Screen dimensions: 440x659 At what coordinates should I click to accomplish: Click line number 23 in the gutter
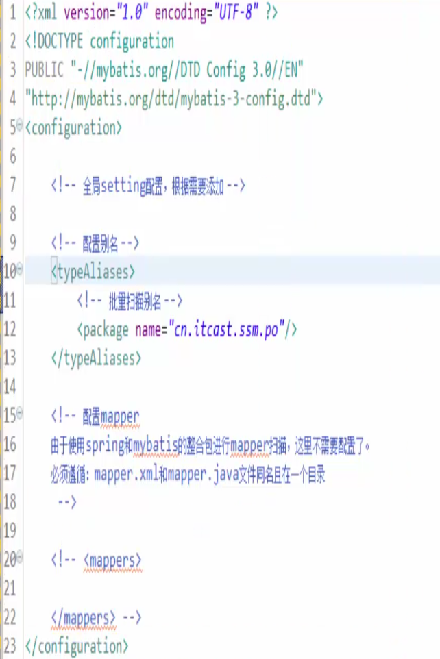pyautogui.click(x=10, y=647)
